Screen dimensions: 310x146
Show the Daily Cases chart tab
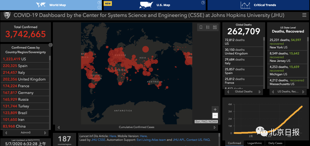(x=275, y=143)
